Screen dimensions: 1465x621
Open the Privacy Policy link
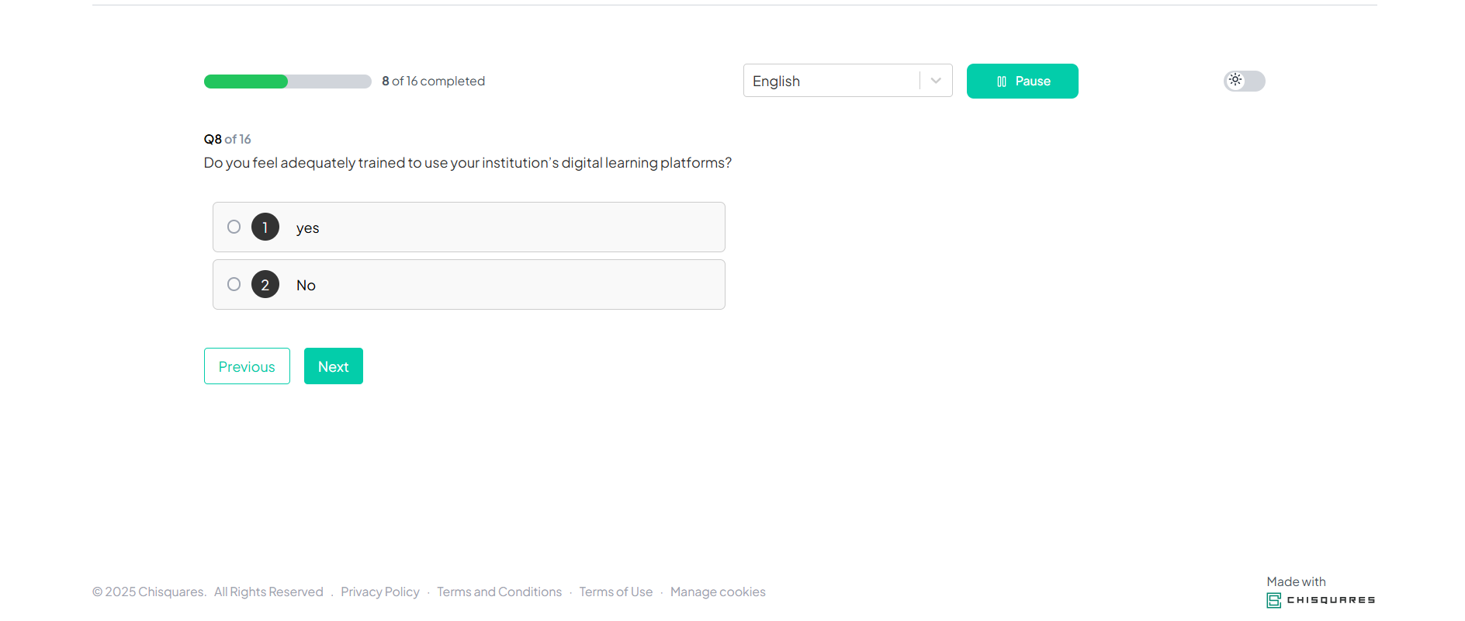[x=380, y=592]
